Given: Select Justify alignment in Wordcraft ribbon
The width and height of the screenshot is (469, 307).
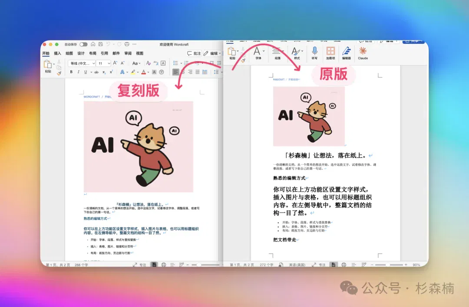Looking at the screenshot, I should pos(198,72).
